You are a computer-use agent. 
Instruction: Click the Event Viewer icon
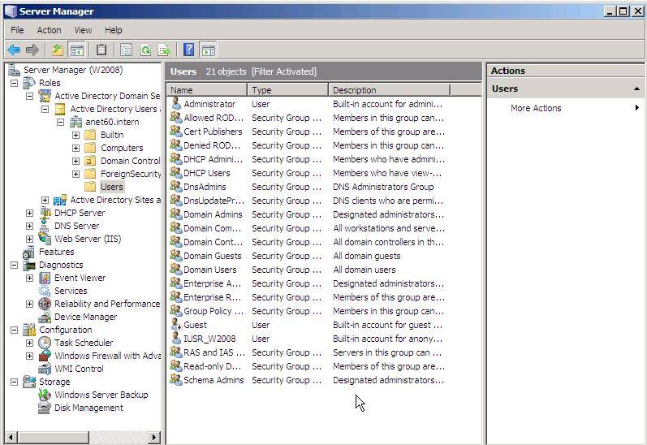click(x=45, y=278)
